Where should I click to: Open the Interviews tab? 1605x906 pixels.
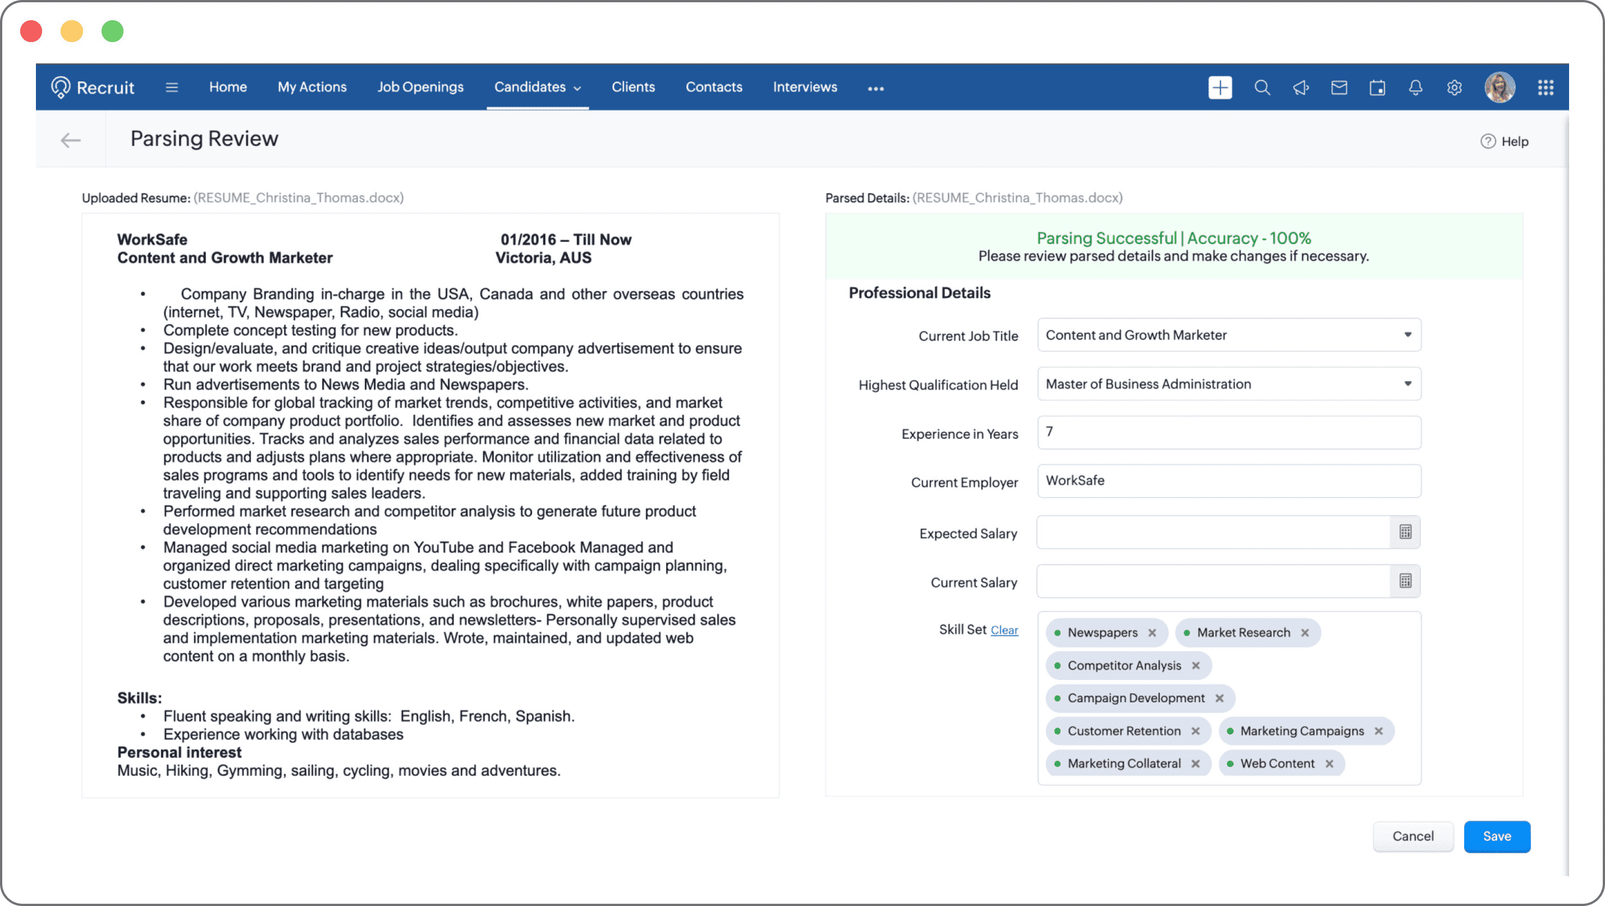point(804,87)
